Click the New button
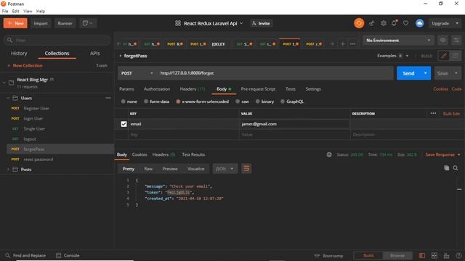Viewport: 465px width, 261px height. [15, 23]
